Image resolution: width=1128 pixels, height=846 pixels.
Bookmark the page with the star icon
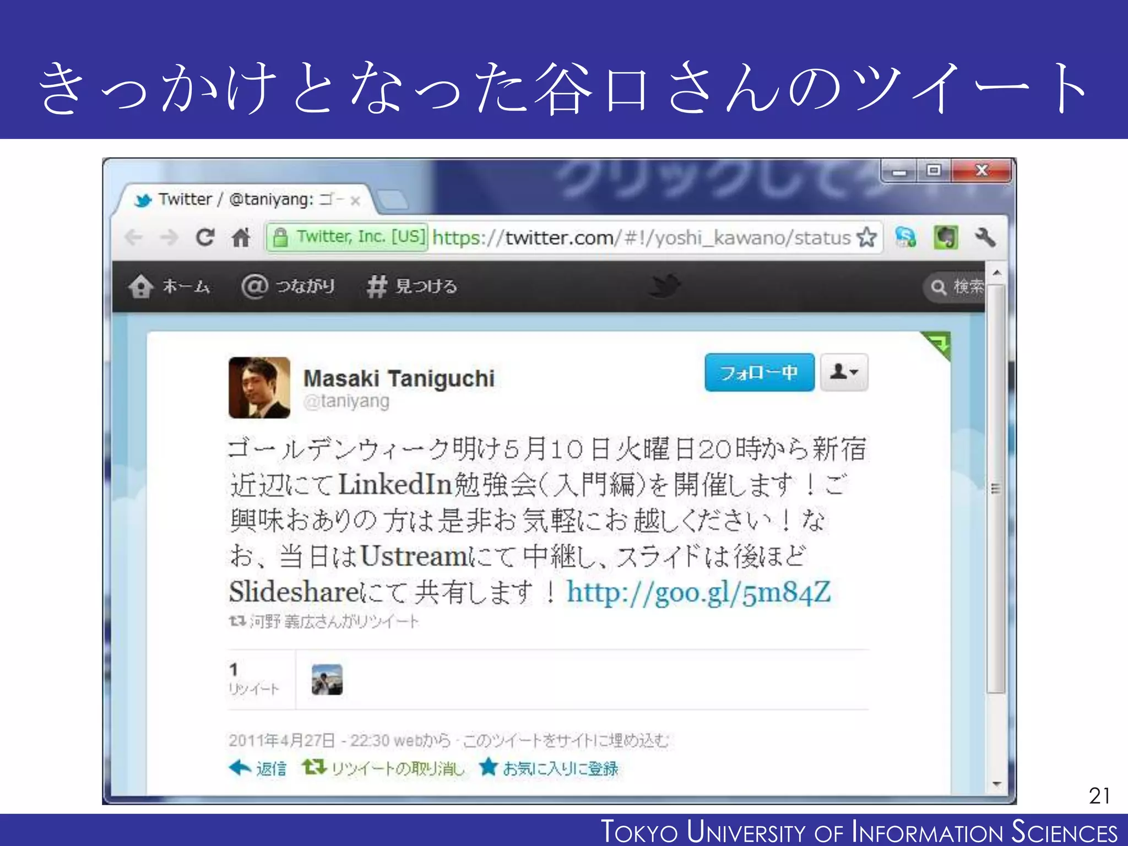(866, 237)
